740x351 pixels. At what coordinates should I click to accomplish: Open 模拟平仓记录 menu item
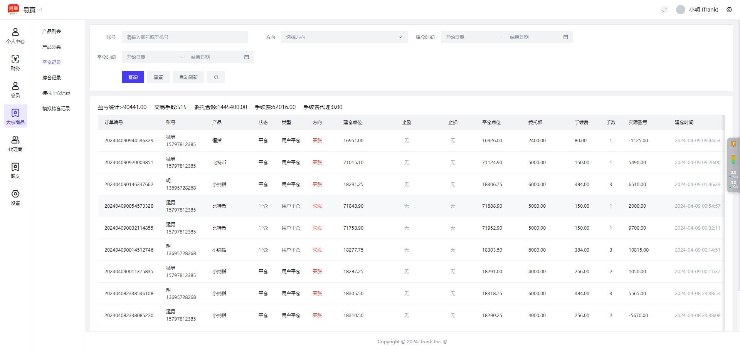(x=56, y=93)
